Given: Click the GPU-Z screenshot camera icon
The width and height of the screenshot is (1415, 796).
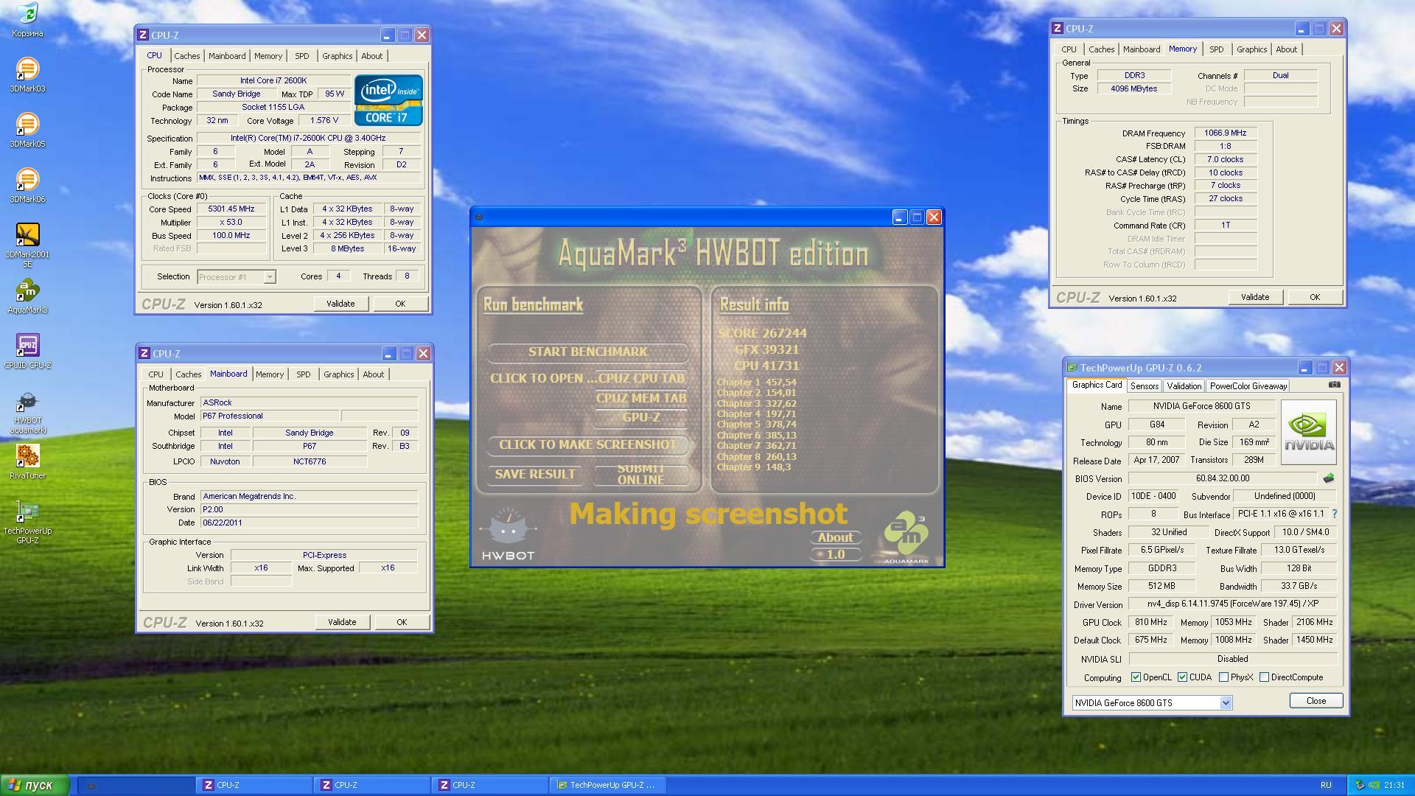Looking at the screenshot, I should [1335, 385].
